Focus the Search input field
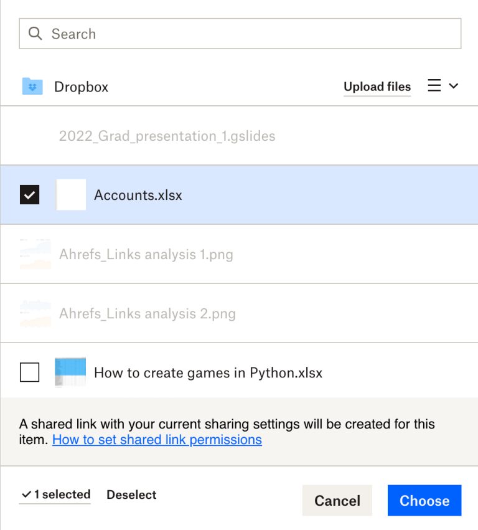The height and width of the screenshot is (530, 478). [x=249, y=34]
